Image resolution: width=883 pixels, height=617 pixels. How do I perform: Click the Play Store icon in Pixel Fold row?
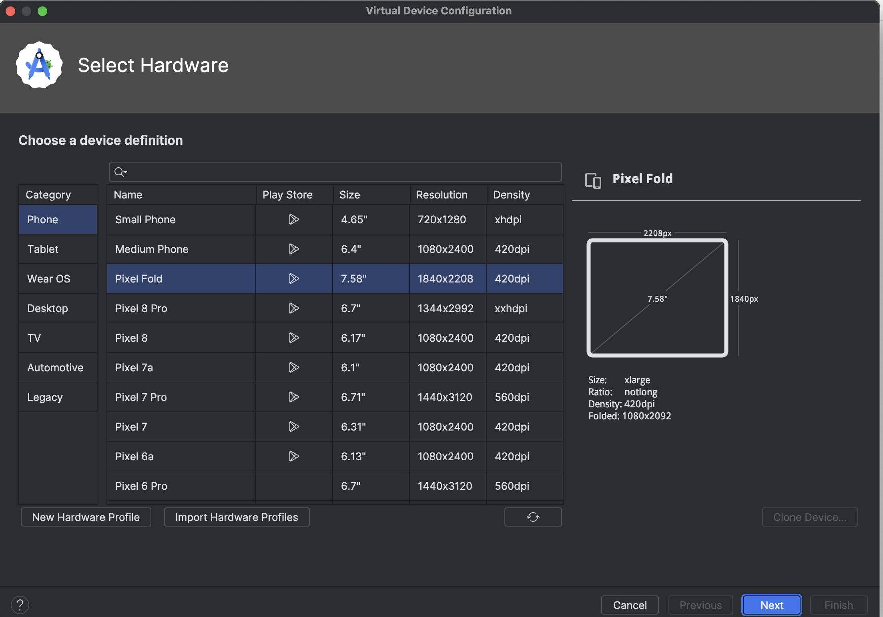point(294,278)
